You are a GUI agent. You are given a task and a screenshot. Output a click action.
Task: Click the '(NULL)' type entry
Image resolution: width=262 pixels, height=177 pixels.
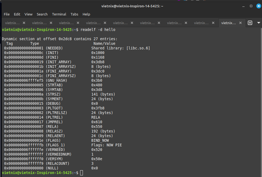point(52,168)
